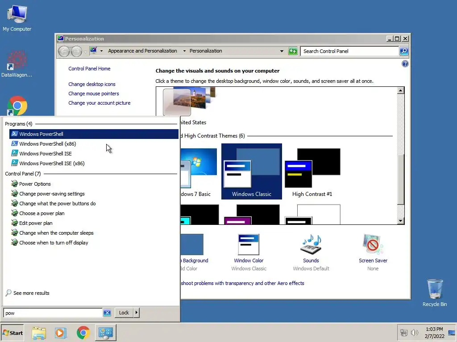Screen dimensions: 457x342
Task: Open Change power-saving settings
Action: click(94, 194)
